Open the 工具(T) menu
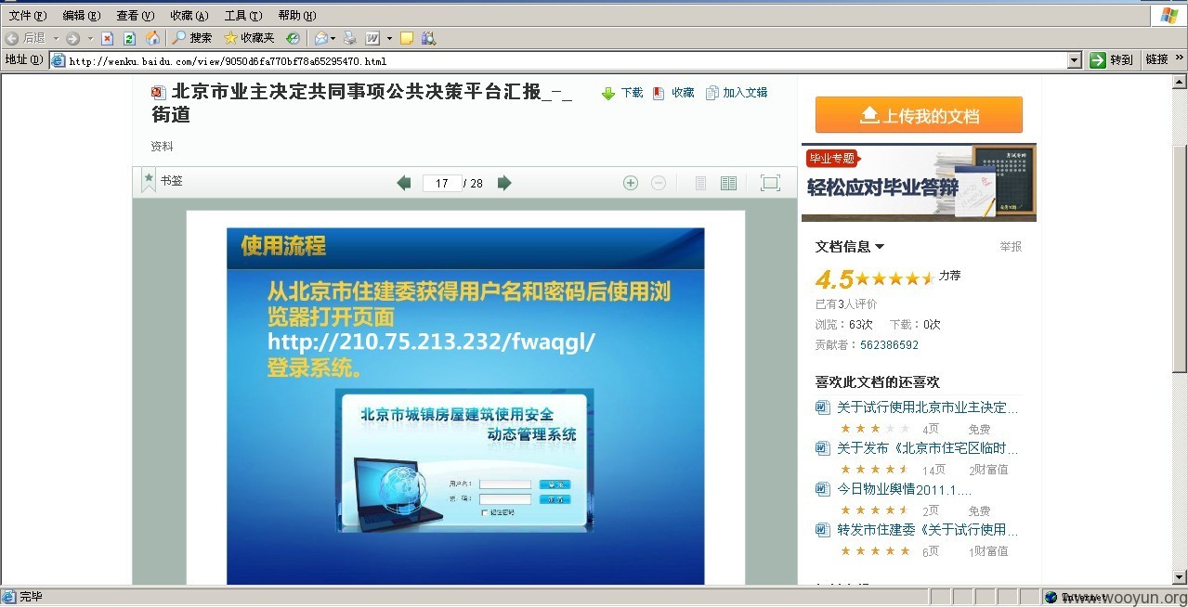This screenshot has height=607, width=1188. (x=243, y=16)
